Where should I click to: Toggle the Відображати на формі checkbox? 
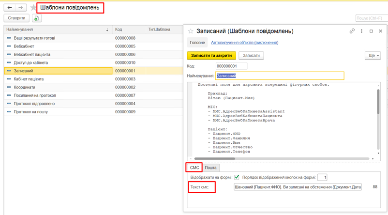[237, 177]
